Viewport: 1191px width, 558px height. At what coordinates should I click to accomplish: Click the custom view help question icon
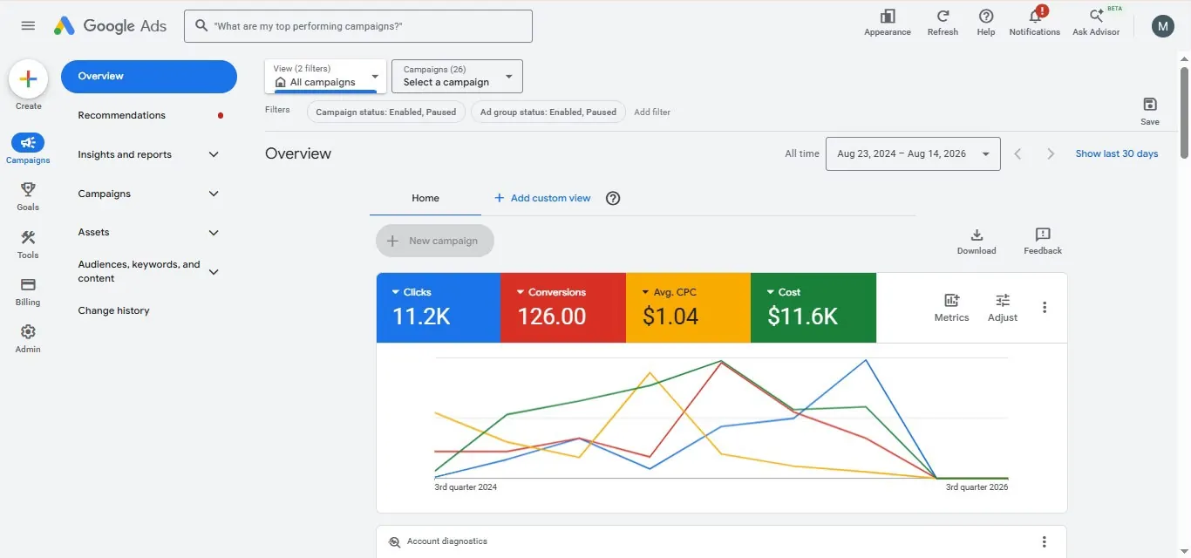coord(613,198)
